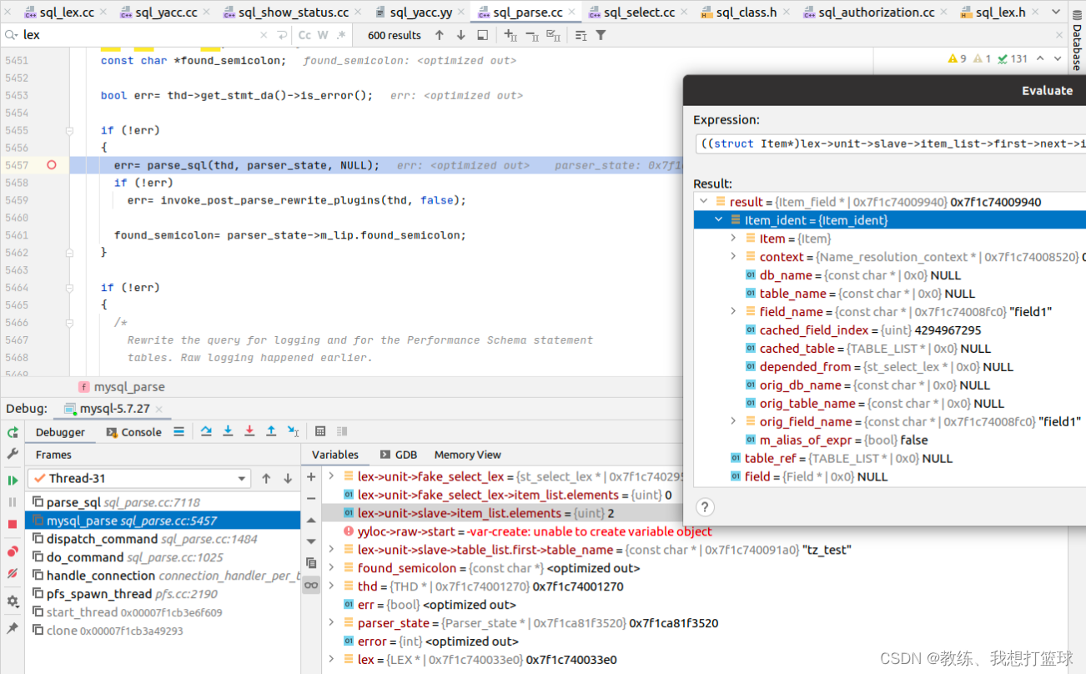Move watch up in Variables panel
Image resolution: width=1086 pixels, height=674 pixels.
tap(311, 520)
